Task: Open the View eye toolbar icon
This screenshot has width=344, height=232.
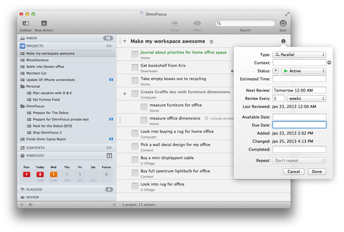Action: (x=197, y=23)
